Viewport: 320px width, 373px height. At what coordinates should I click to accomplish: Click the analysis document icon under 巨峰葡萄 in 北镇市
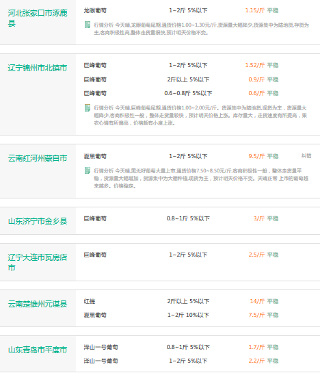[x=88, y=107]
